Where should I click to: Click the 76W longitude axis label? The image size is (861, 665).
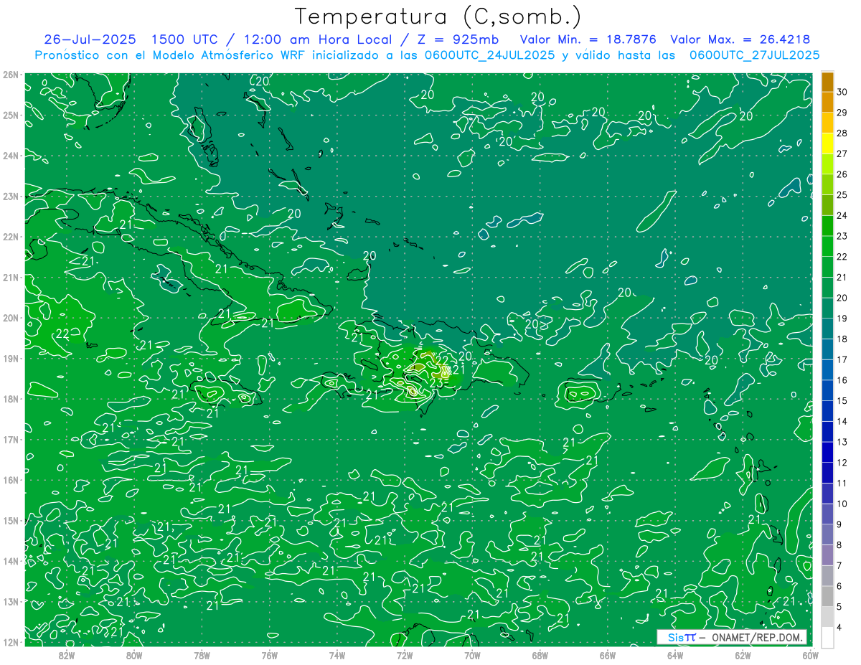[x=269, y=655]
